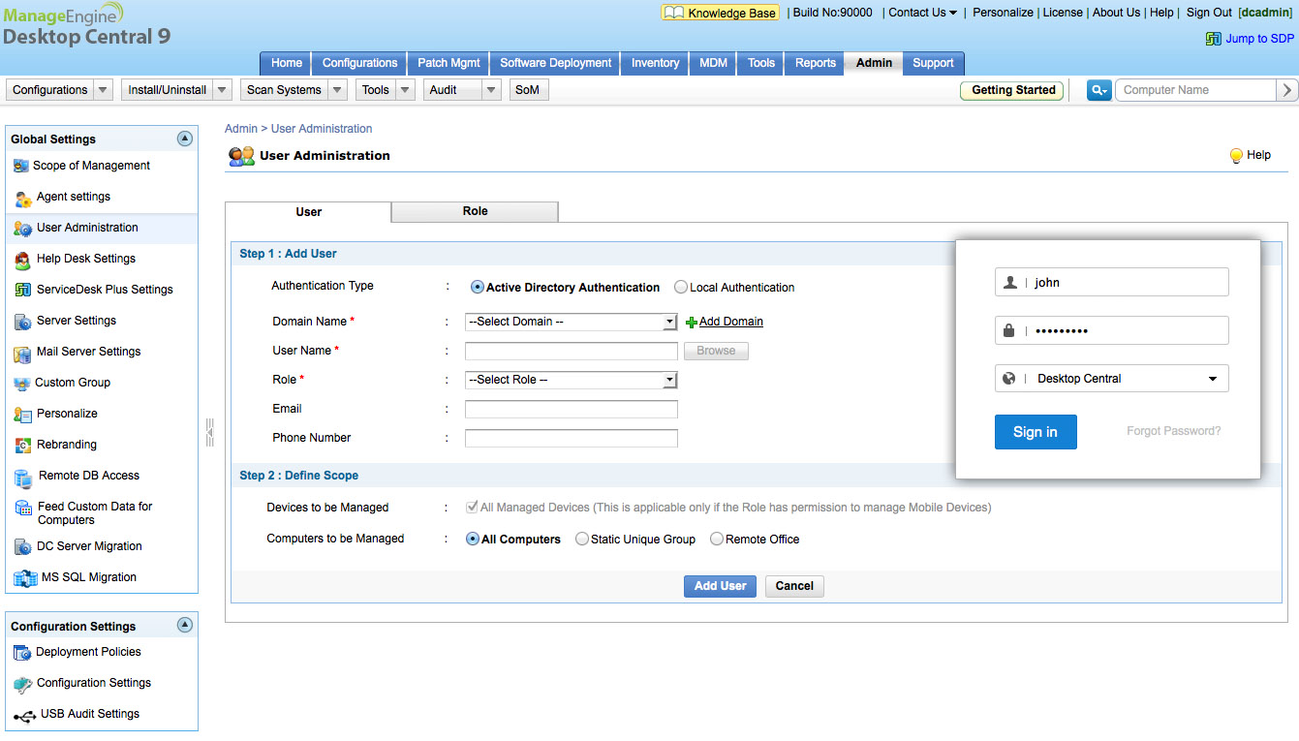Click the SoM toolbar button

click(527, 90)
